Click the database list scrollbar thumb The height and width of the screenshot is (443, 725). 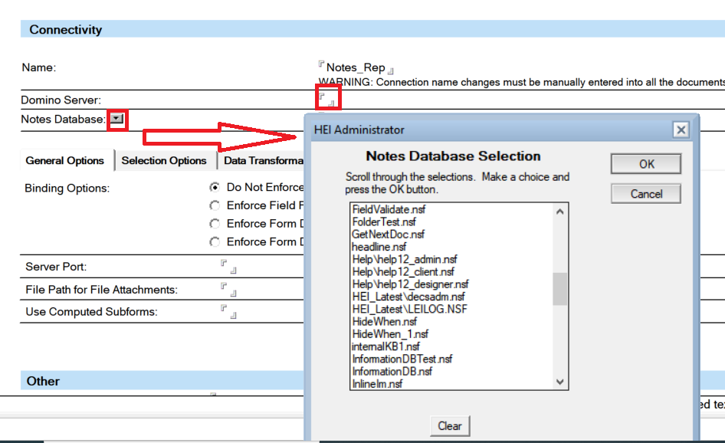[560, 290]
